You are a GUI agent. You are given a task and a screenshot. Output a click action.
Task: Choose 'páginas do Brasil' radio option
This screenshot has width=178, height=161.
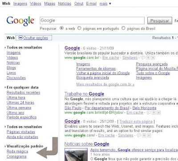[123, 28]
